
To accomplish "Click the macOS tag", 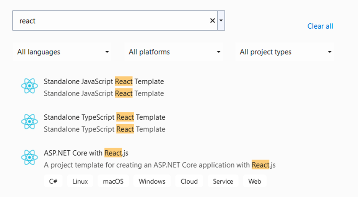I will click(113, 181).
